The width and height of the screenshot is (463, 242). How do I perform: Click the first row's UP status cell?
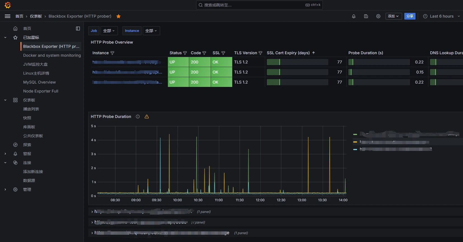(x=178, y=62)
